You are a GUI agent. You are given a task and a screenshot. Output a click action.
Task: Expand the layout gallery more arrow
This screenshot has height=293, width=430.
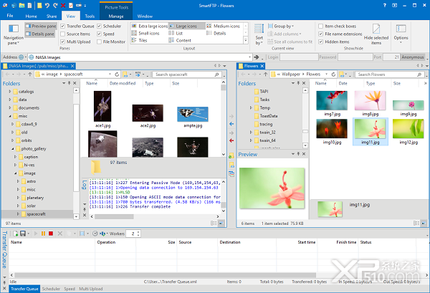(x=246, y=40)
